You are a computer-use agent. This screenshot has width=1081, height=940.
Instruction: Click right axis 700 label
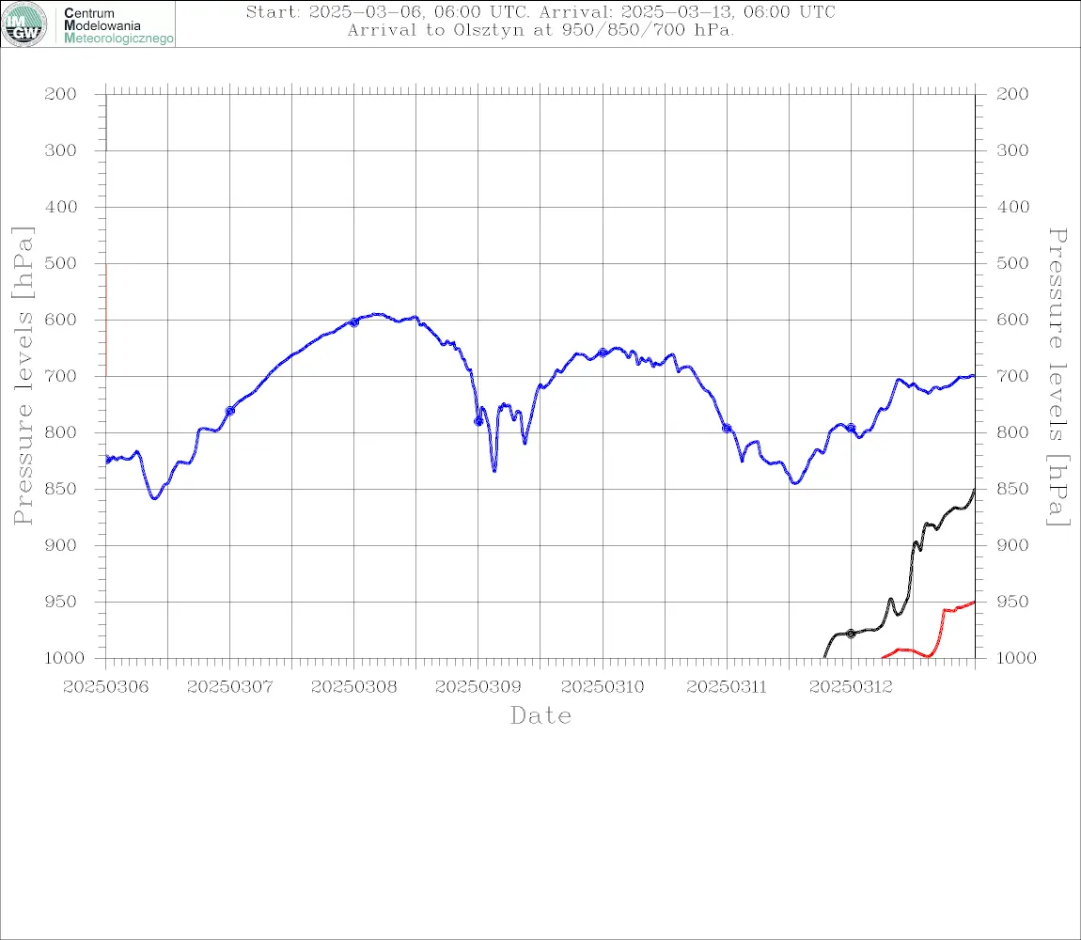1012,377
